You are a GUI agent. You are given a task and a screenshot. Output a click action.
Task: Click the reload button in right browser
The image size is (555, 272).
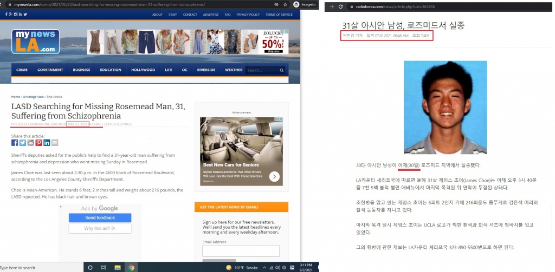click(340, 6)
